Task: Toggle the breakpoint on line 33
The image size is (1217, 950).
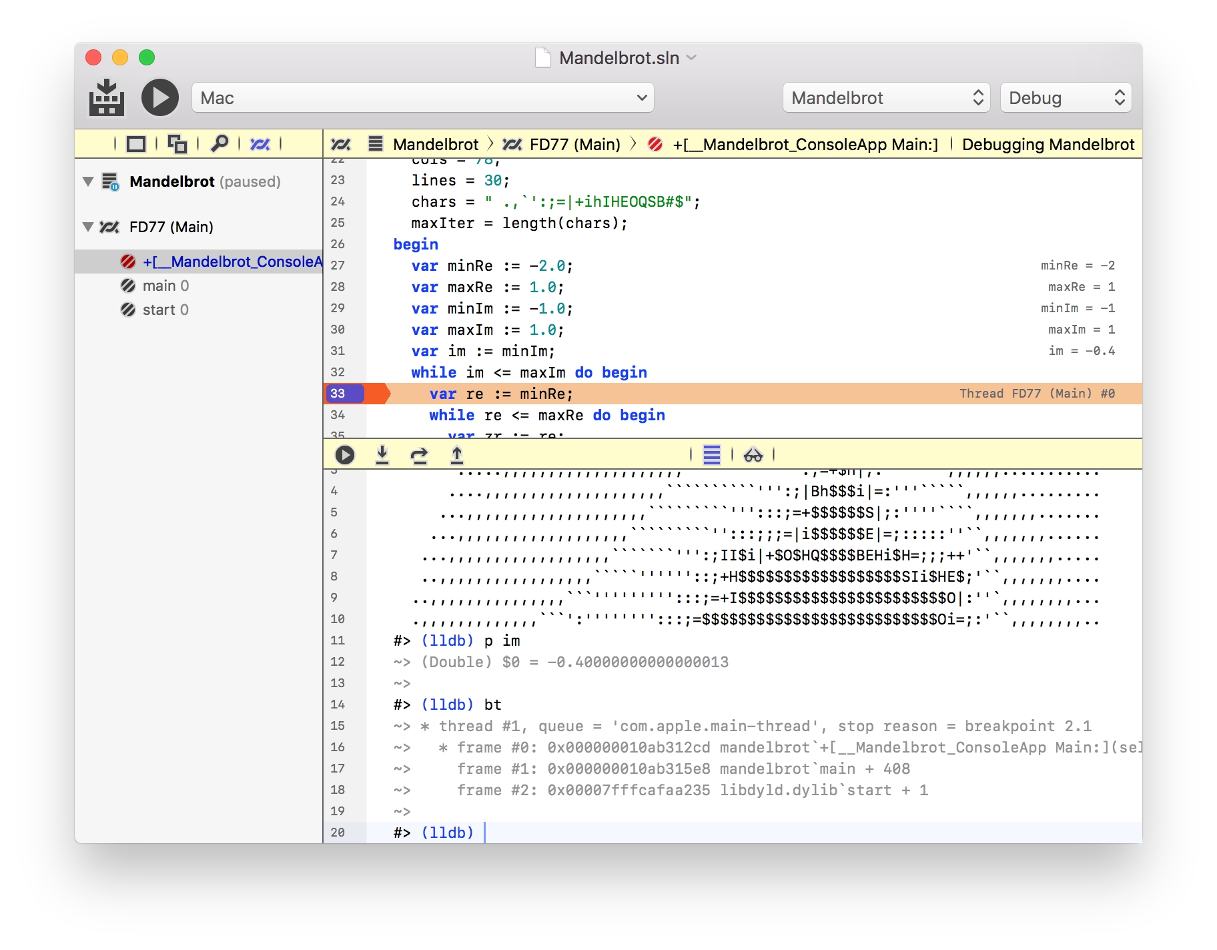Action: 344,394
